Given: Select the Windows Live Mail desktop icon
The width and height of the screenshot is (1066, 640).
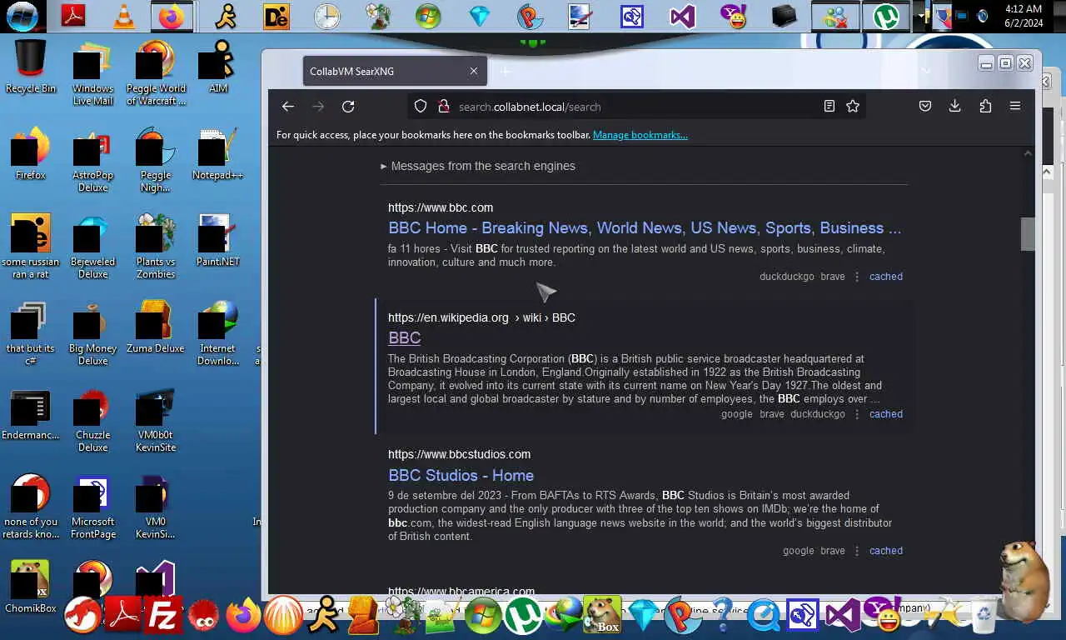Looking at the screenshot, I should [92, 73].
